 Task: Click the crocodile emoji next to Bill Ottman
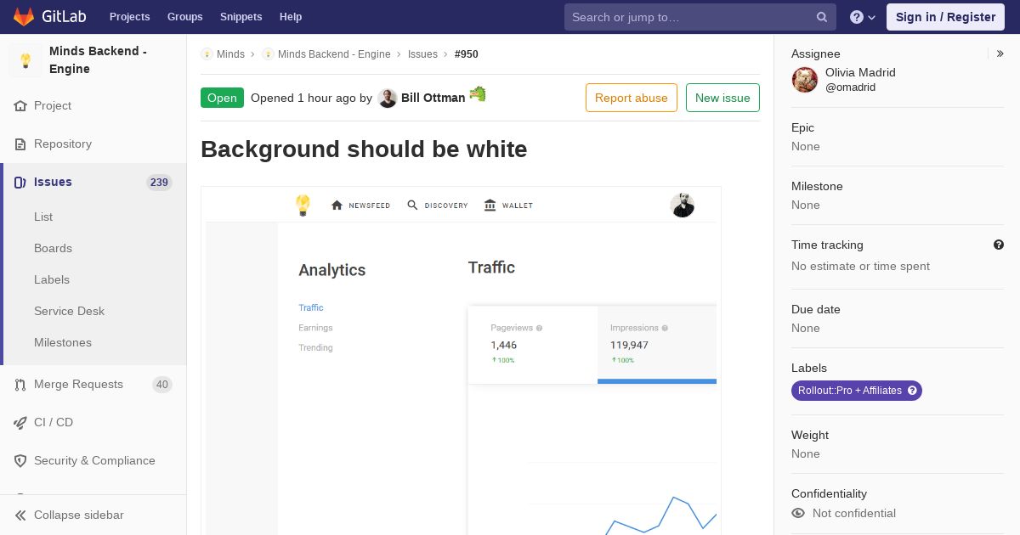tap(478, 94)
